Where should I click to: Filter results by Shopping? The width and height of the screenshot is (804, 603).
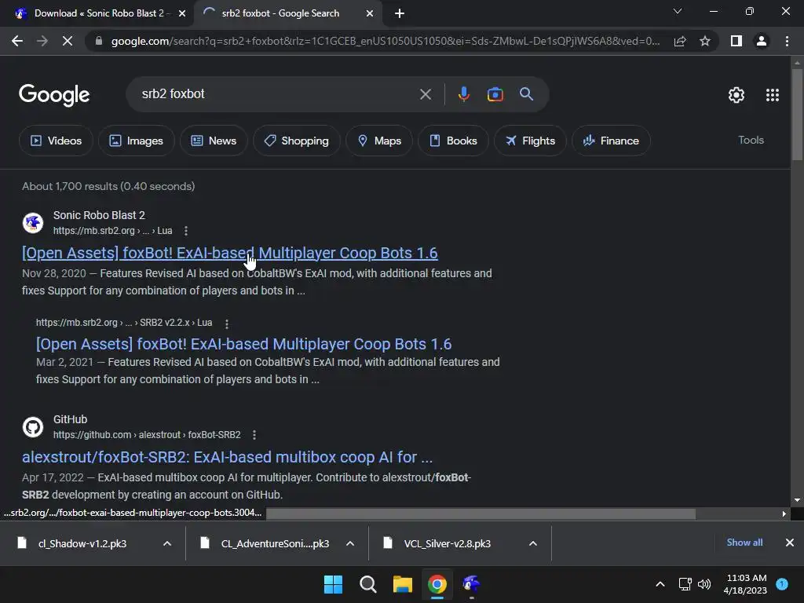coord(296,141)
